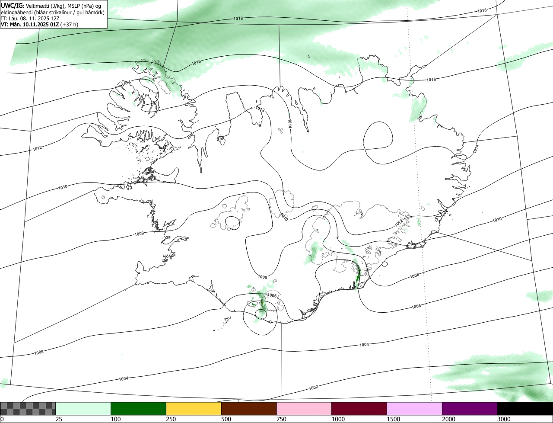Click the initial time "IT: Lau. 08. 11. 2025 12Z"

30,19
